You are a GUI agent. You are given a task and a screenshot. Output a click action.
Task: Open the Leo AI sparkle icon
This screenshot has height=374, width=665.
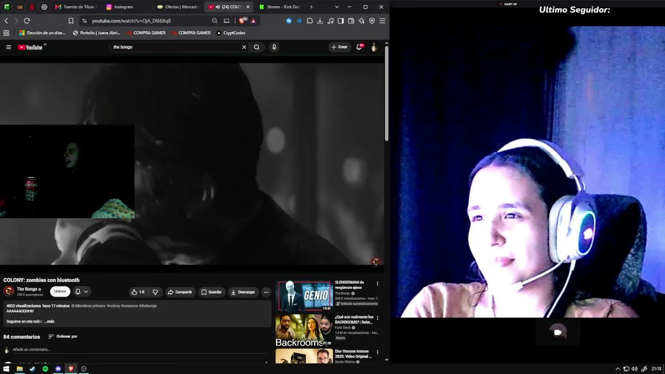[362, 21]
